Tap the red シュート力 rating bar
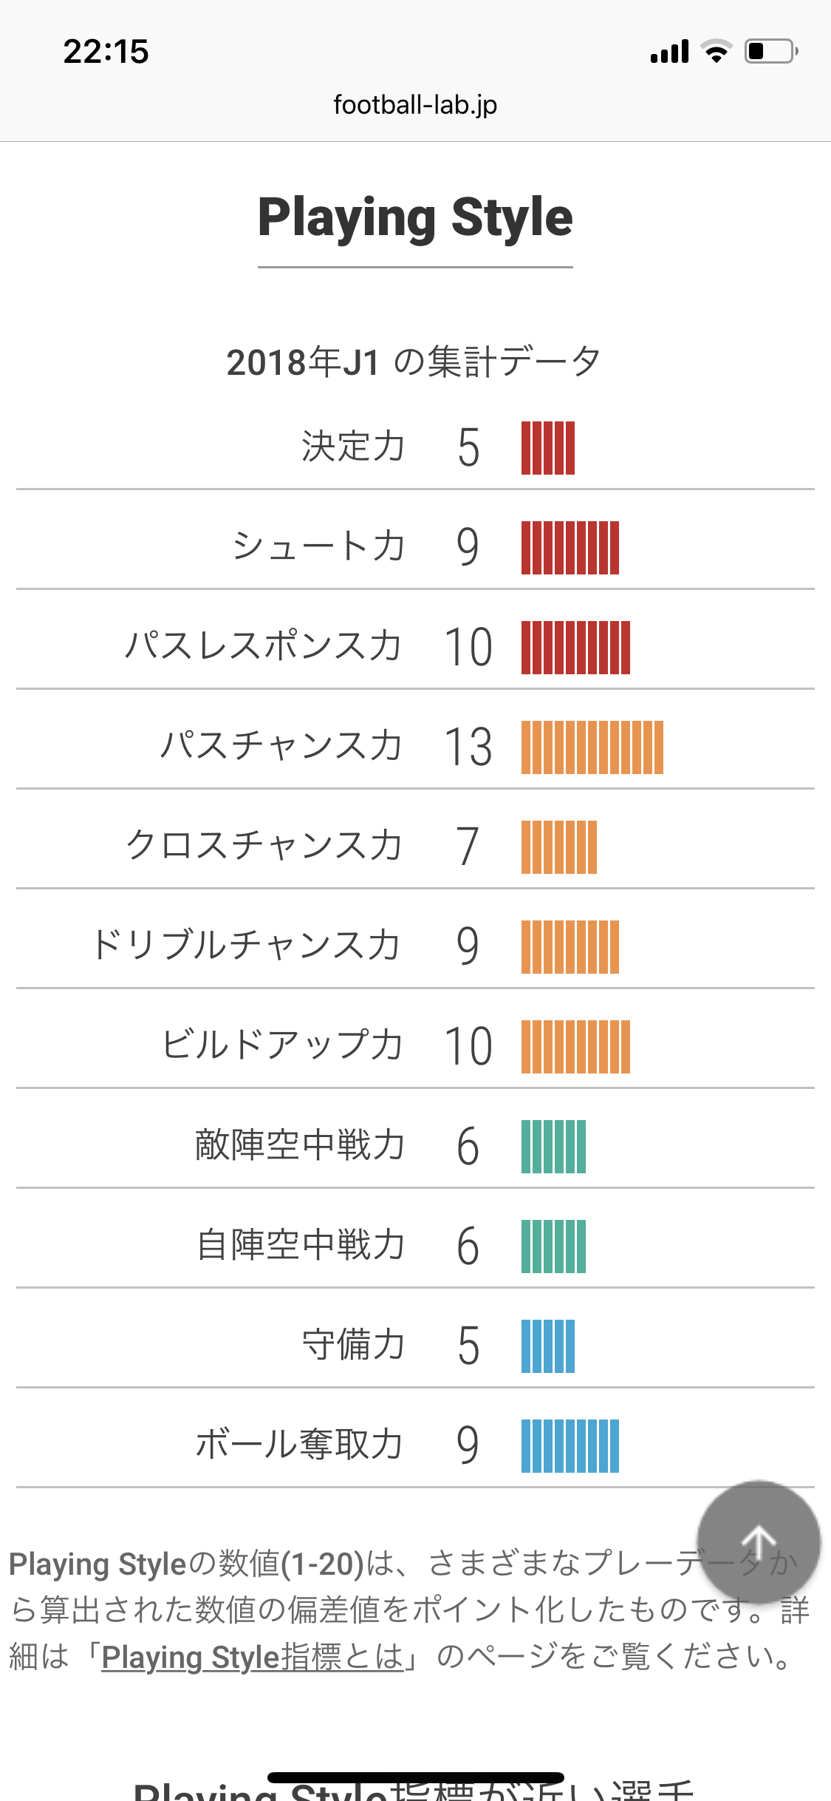This screenshot has width=831, height=1801. [x=570, y=548]
